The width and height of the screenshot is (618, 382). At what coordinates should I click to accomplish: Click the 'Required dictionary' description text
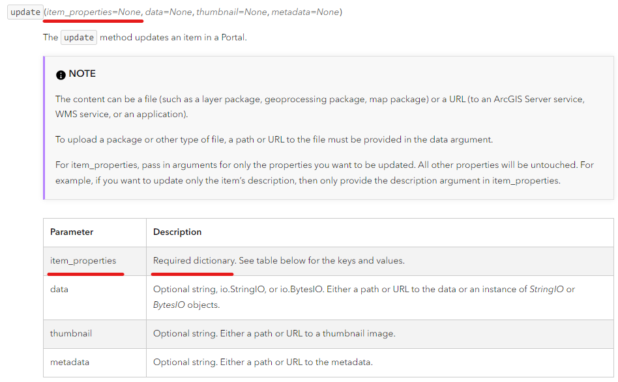click(x=194, y=260)
